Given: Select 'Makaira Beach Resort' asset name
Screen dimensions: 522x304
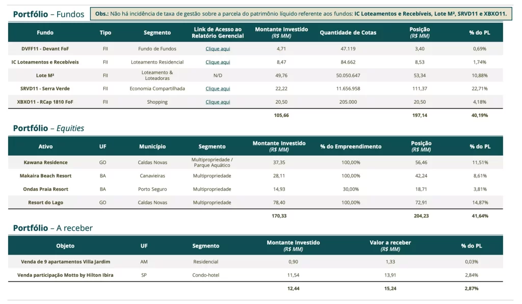Looking at the screenshot, I should pyautogui.click(x=45, y=176).
